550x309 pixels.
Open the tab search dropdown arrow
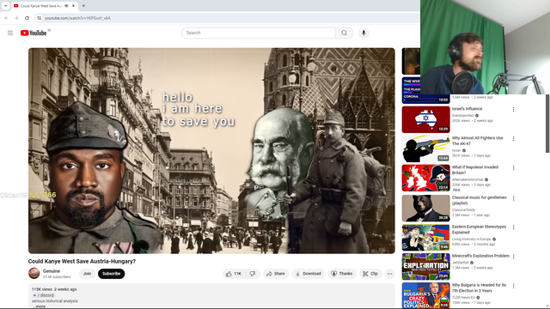(x=5, y=6)
